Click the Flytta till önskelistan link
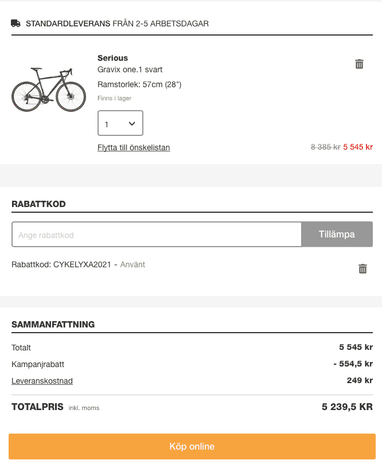Screen dimensions: 382x468 pyautogui.click(x=134, y=147)
